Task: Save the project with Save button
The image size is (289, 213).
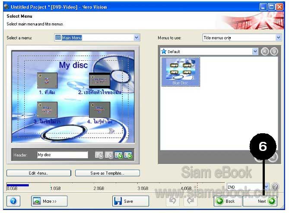Action: click(130, 201)
